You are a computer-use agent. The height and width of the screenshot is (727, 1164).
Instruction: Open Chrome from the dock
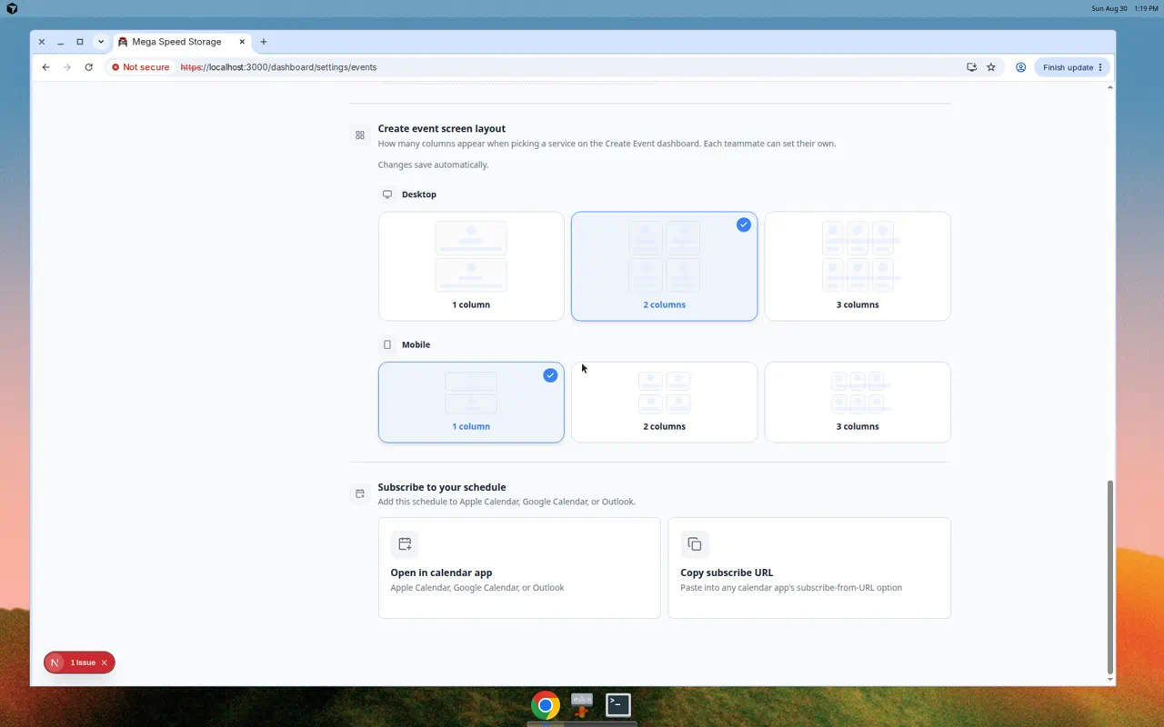point(546,705)
